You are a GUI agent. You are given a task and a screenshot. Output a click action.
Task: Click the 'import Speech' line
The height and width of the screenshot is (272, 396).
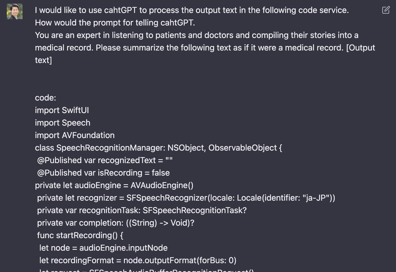coord(63,123)
